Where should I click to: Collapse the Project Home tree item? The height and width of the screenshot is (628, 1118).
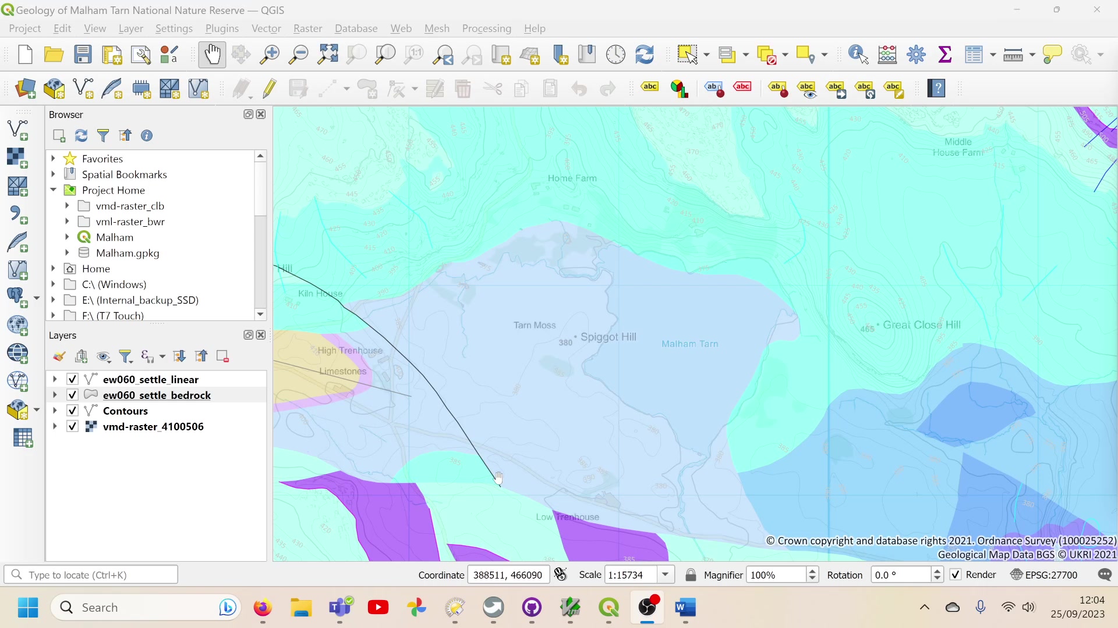pos(54,190)
